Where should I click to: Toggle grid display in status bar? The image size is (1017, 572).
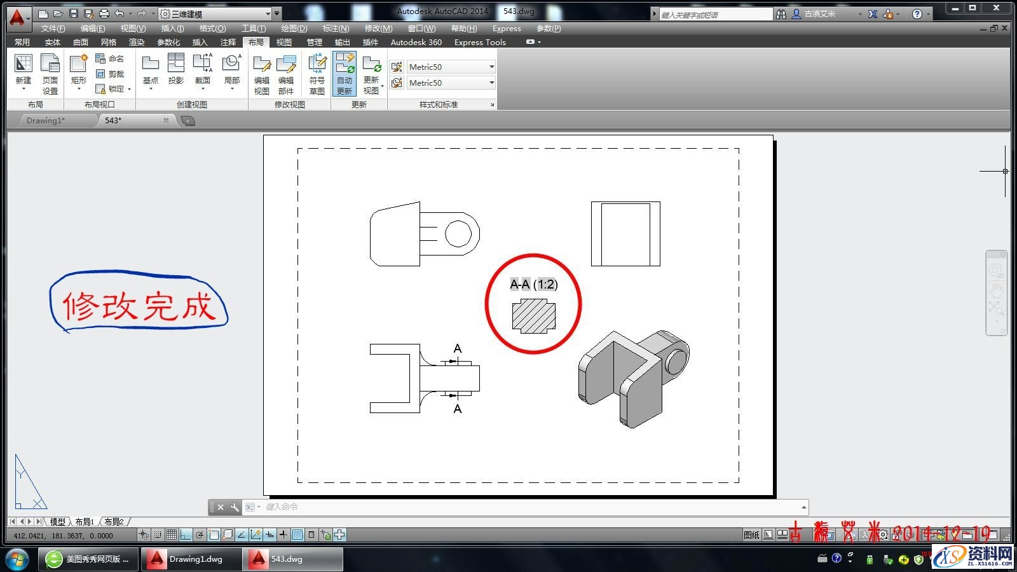pos(172,535)
